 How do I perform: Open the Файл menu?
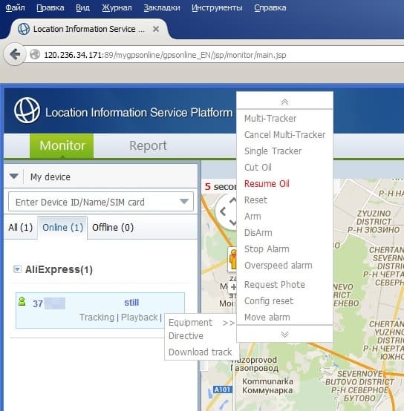[x=15, y=7]
